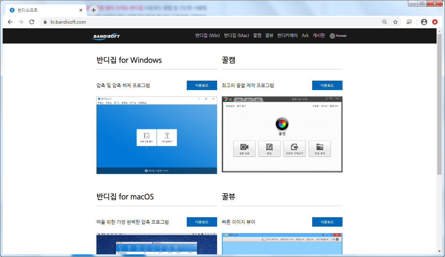Open the 꿀뷰 nav item
This screenshot has height=257, width=445.
point(269,35)
